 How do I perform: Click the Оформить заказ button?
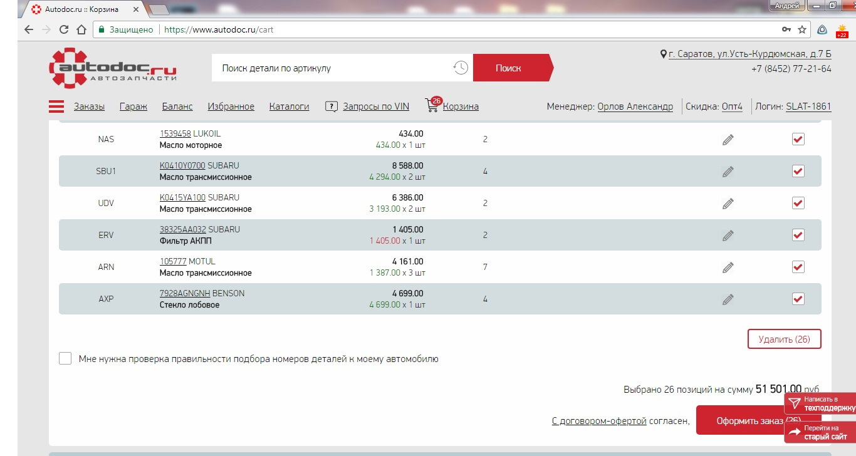point(759,420)
